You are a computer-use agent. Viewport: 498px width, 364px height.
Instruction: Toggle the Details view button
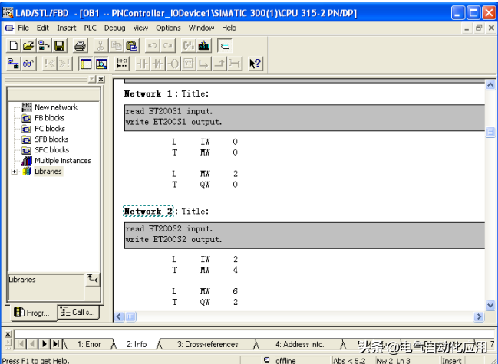101,64
